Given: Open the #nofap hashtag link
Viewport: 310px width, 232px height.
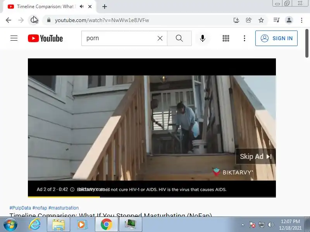Looking at the screenshot, I should tap(40, 208).
